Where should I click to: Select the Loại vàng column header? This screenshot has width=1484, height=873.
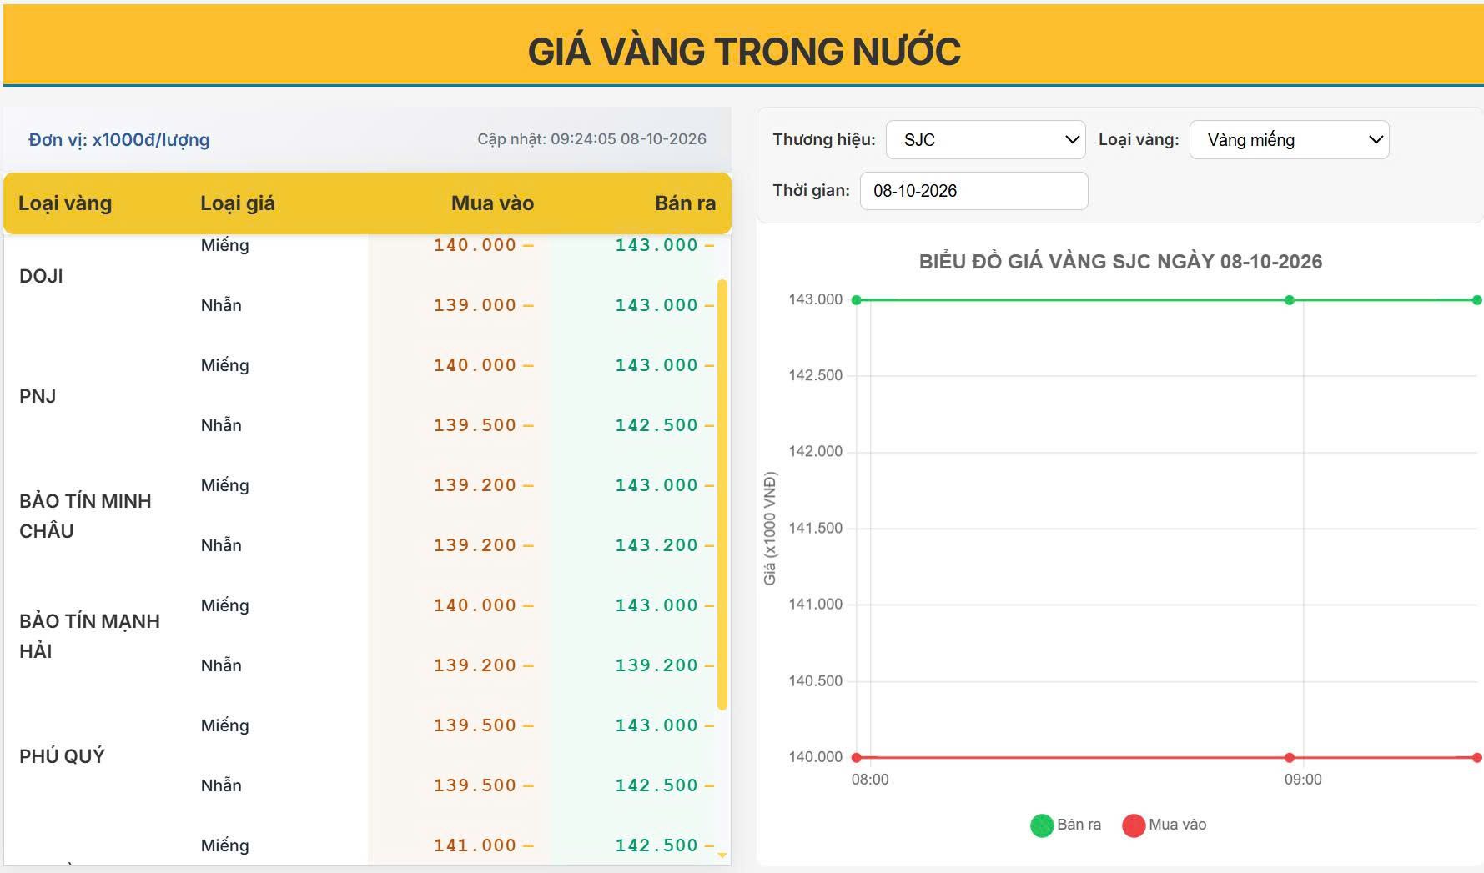pos(65,203)
